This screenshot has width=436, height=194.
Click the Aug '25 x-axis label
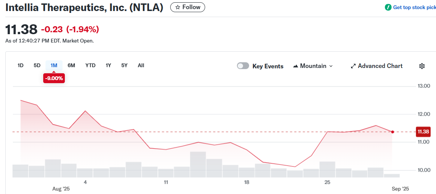[61, 189]
